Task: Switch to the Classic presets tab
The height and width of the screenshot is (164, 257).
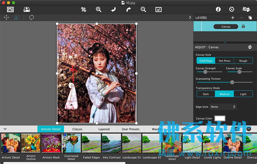Action: tap(77, 129)
